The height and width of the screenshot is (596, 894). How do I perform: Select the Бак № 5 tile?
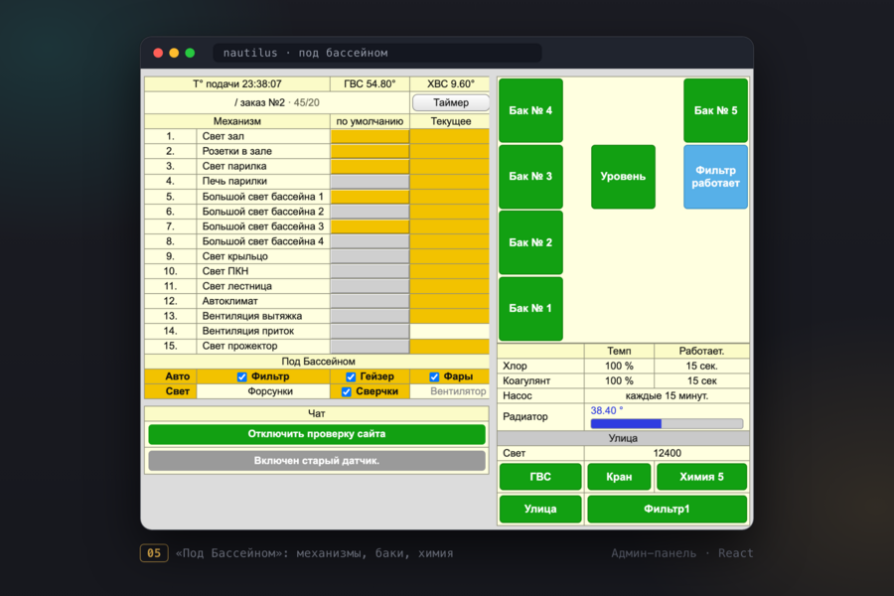coord(715,110)
